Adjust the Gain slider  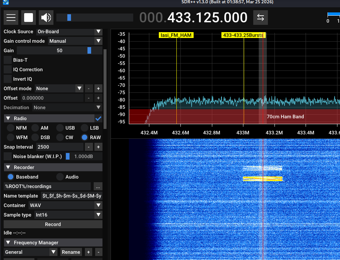point(59,51)
